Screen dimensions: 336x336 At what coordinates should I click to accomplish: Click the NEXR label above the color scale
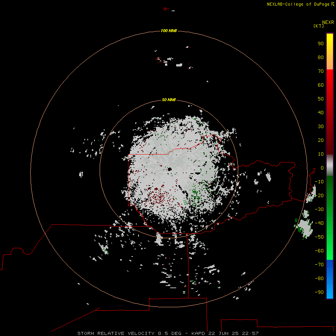click(x=328, y=22)
